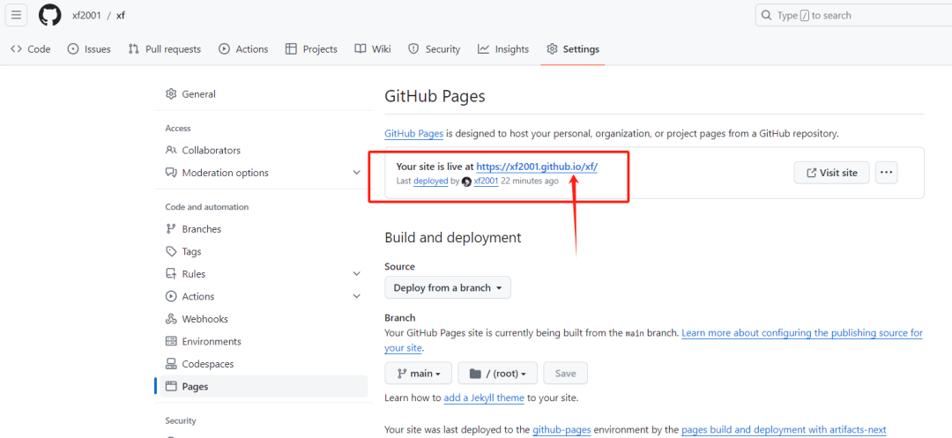The width and height of the screenshot is (952, 438).
Task: Click xf2001 owner in the breadcrumb
Action: coord(86,15)
